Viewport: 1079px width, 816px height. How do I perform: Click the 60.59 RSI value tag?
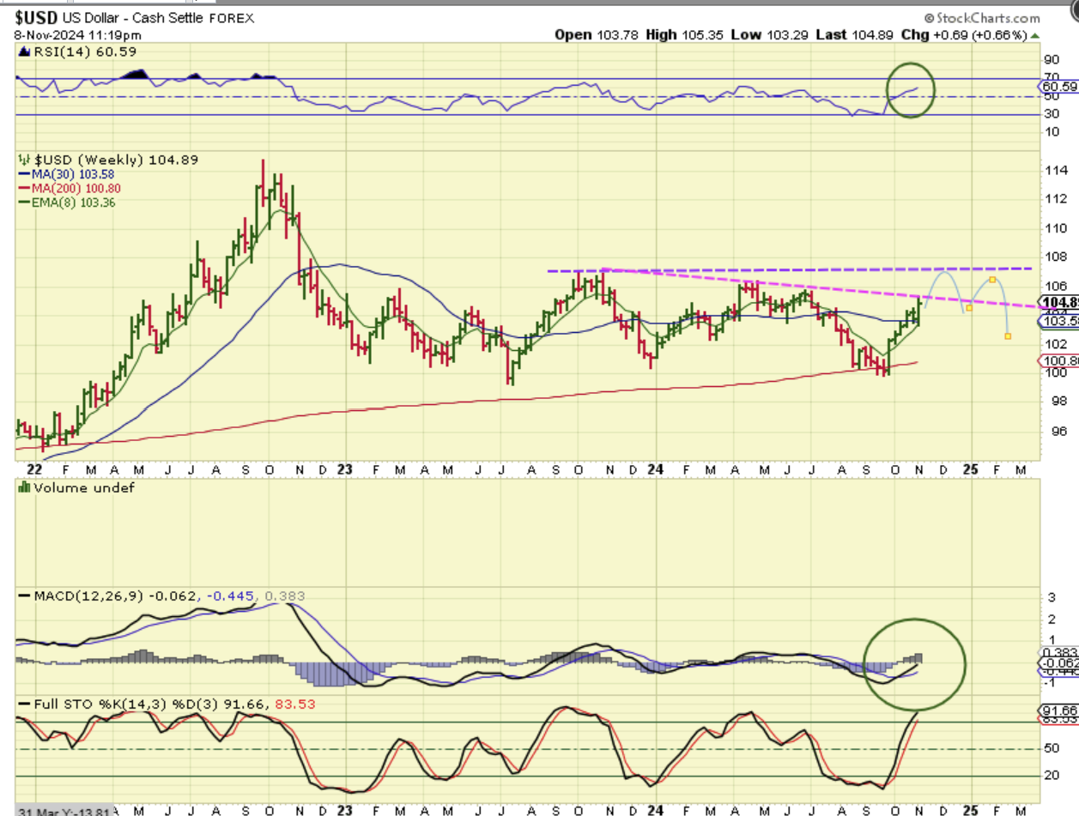click(x=1058, y=87)
